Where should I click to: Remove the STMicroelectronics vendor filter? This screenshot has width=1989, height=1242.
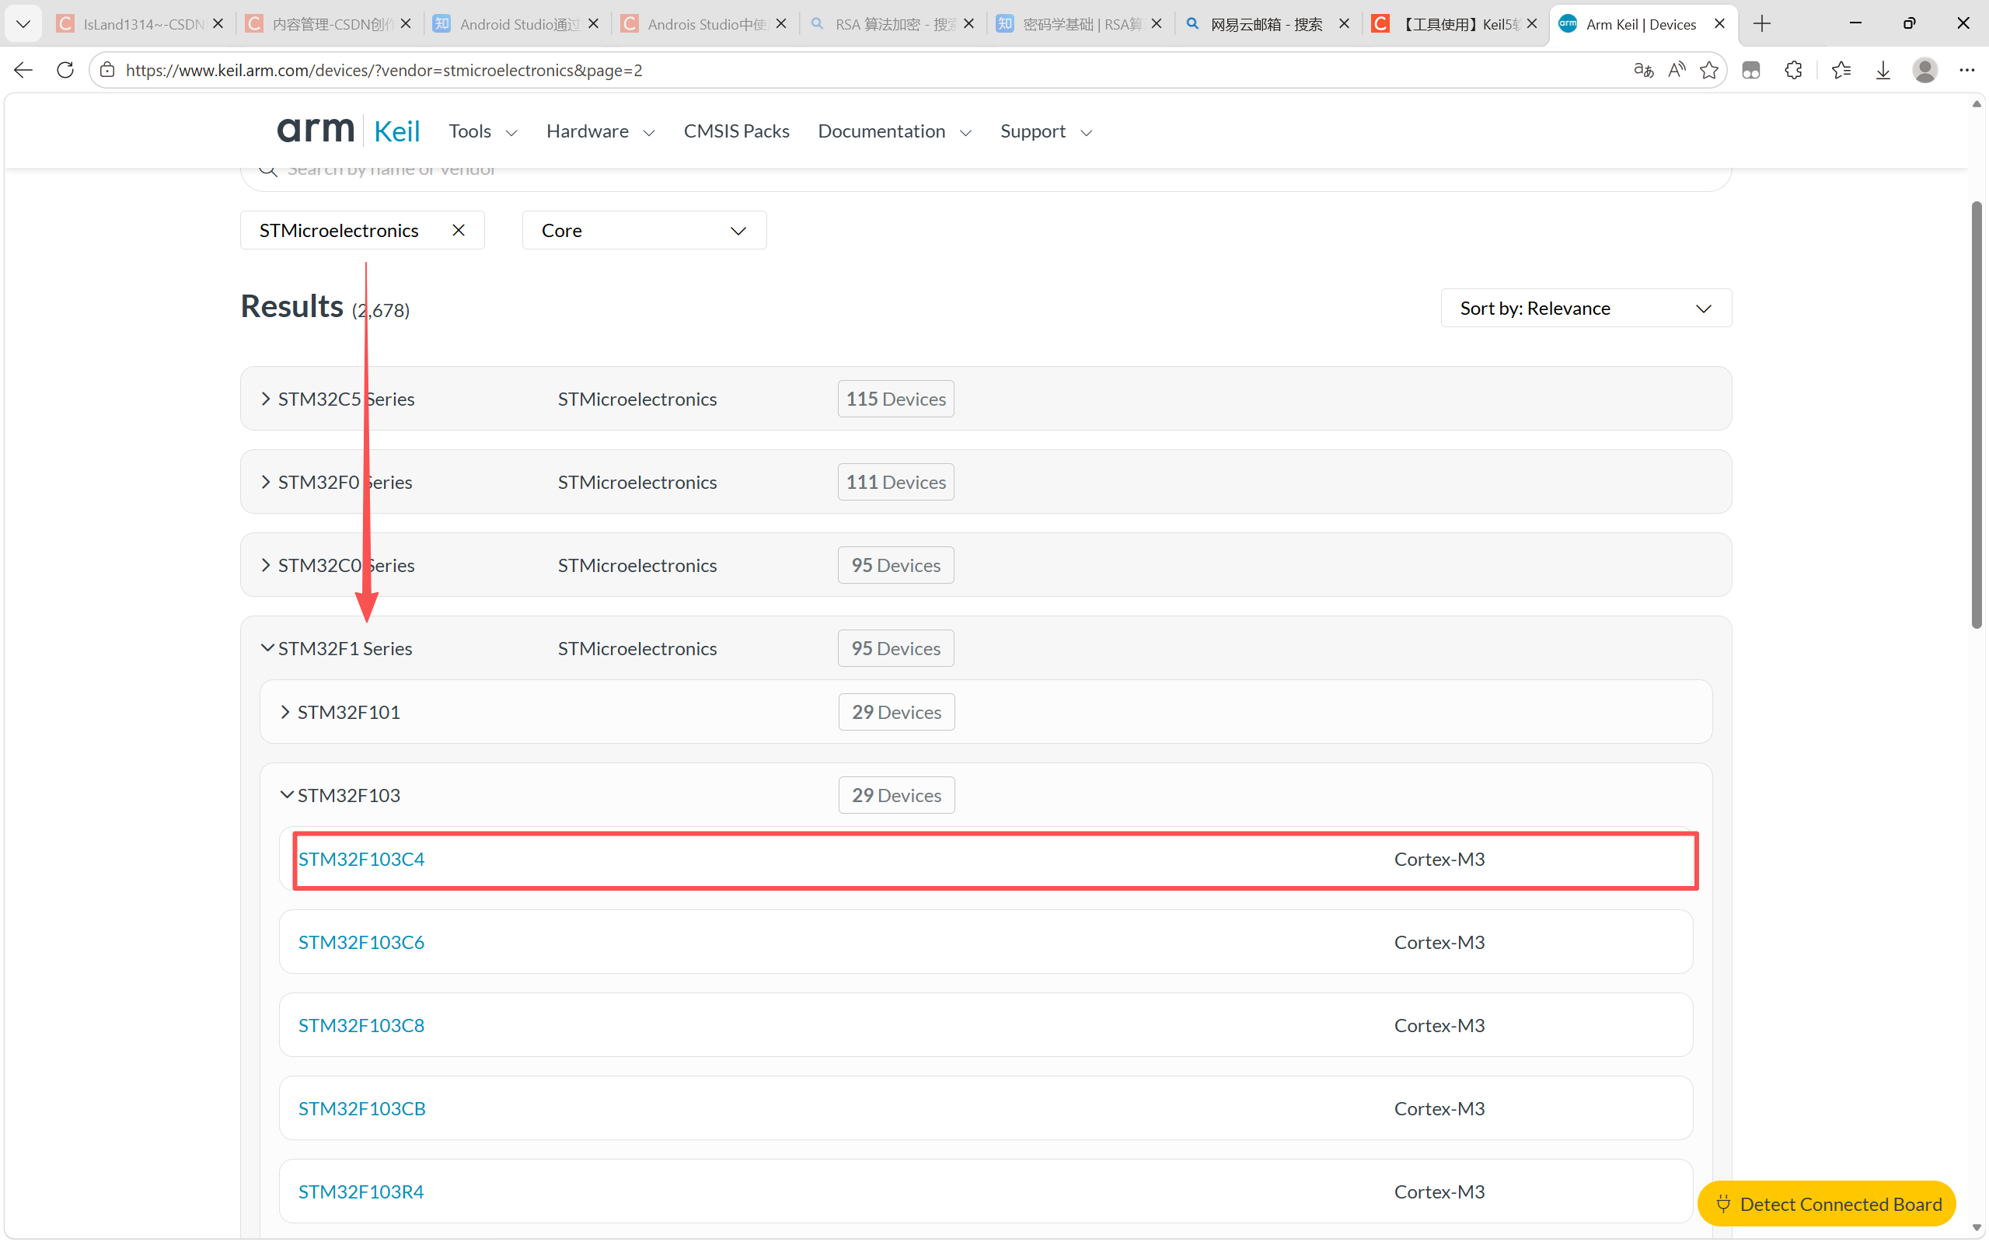[459, 230]
